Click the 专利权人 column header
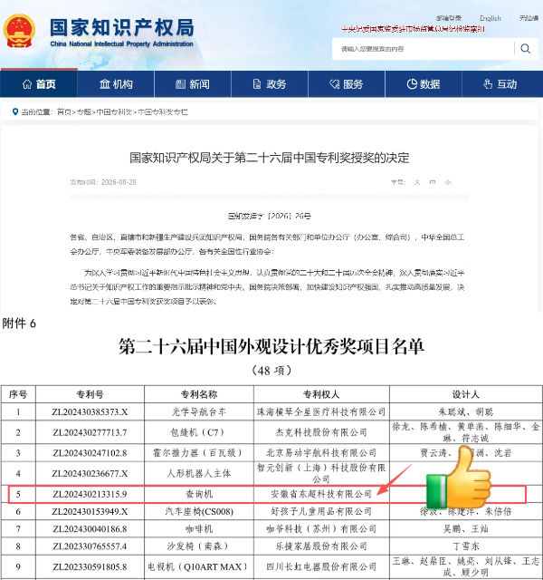The image size is (543, 580). coord(321,394)
